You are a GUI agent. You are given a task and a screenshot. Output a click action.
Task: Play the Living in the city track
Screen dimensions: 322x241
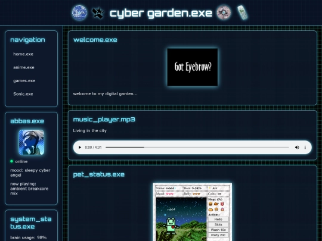click(80, 148)
